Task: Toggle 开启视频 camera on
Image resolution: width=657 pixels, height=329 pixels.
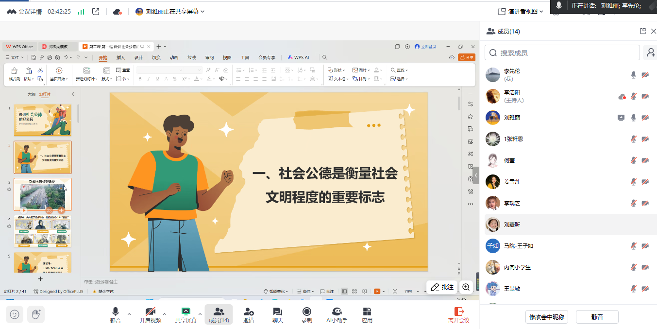Action: [151, 314]
